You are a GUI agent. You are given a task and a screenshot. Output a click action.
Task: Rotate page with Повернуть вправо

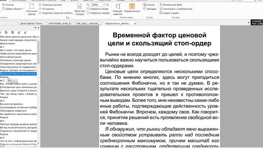[x=98, y=13]
